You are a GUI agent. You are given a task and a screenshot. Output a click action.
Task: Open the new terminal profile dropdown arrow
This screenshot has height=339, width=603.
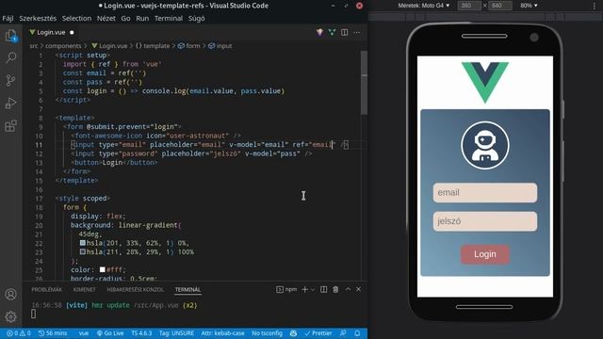[313, 289]
